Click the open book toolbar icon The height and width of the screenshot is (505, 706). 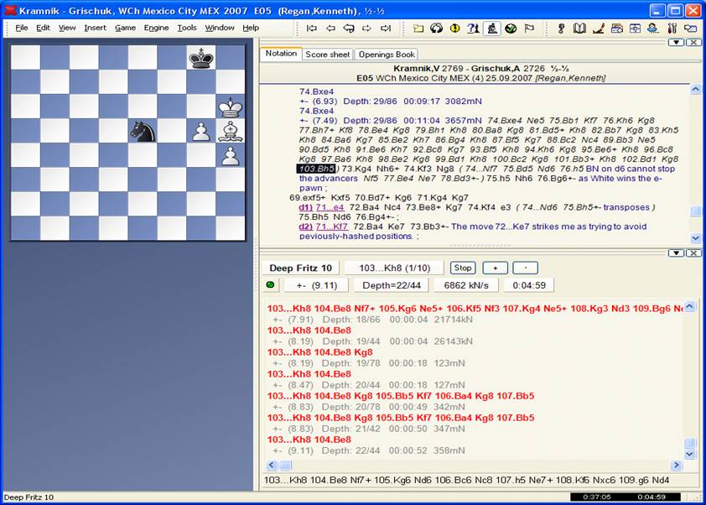(579, 28)
